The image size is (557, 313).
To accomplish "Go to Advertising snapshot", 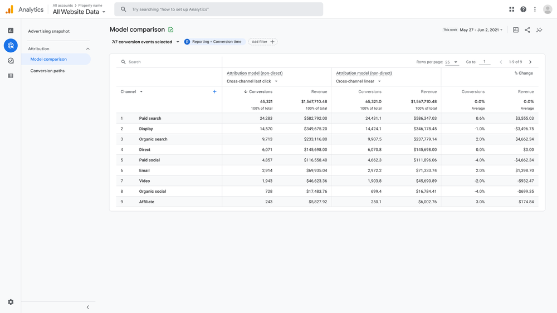I will [x=49, y=31].
